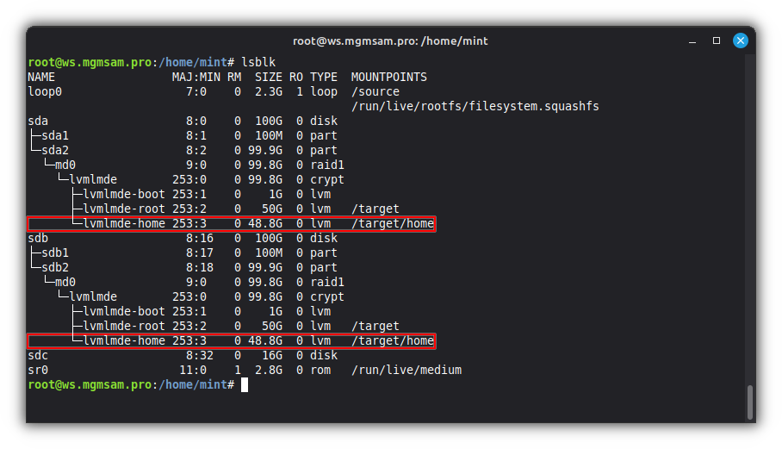Maximize the terminal window
The image size is (782, 449).
pyautogui.click(x=716, y=41)
